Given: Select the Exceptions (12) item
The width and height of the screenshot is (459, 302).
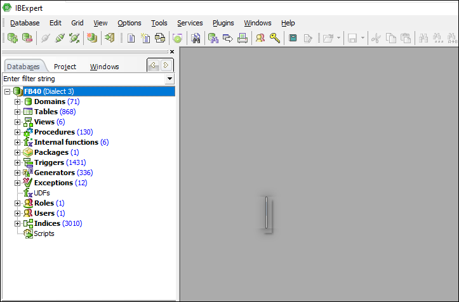Looking at the screenshot, I should point(60,183).
